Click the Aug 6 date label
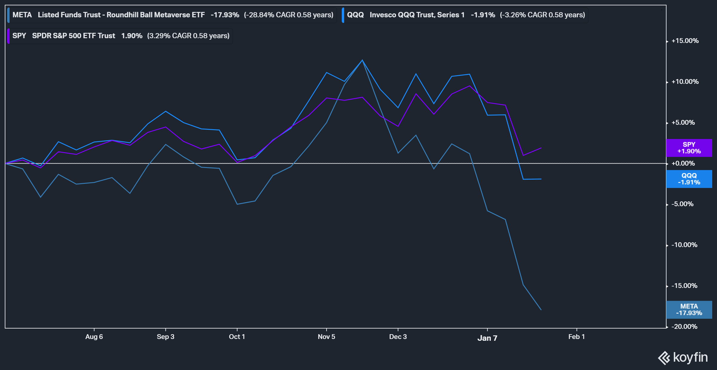Screen dimensions: 717x370 click(94, 337)
